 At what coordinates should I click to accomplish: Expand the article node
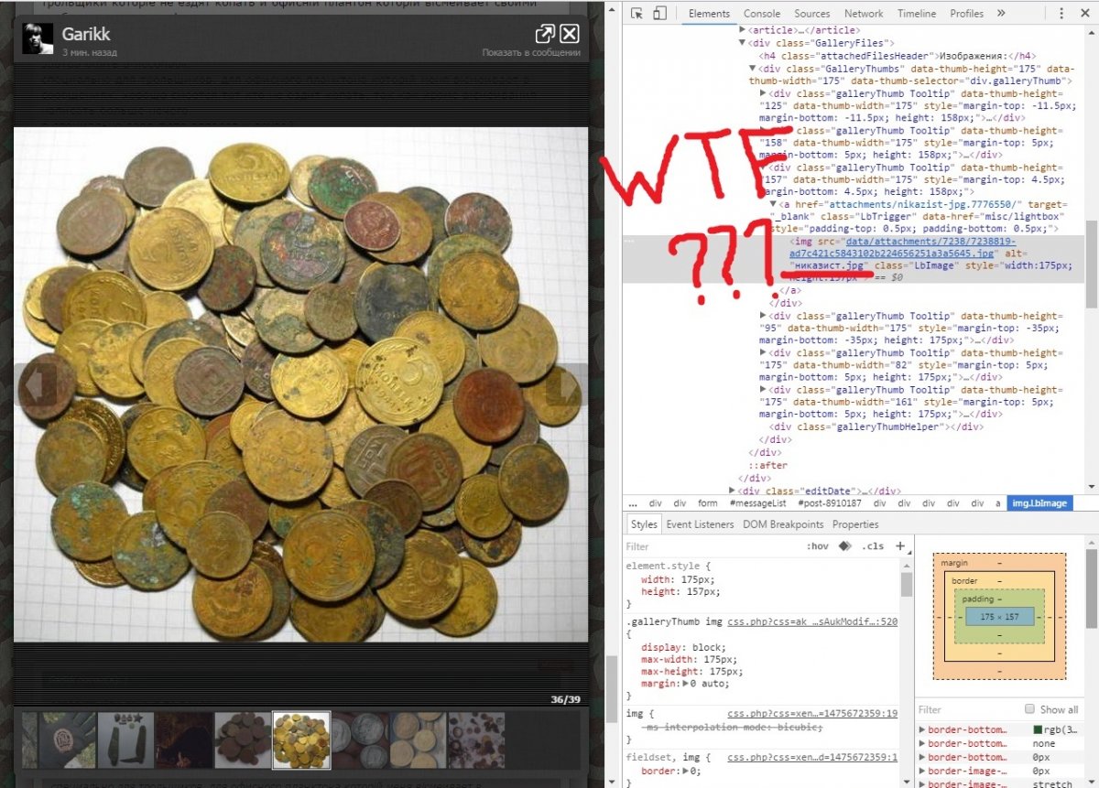click(x=743, y=30)
